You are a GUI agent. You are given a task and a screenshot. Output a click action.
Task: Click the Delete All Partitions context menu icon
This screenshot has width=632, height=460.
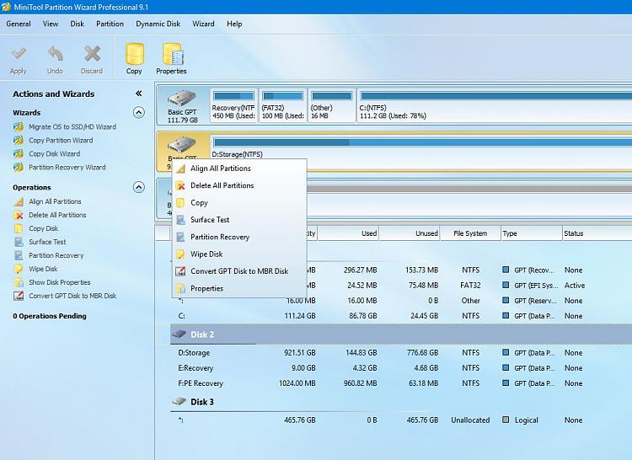pyautogui.click(x=181, y=185)
